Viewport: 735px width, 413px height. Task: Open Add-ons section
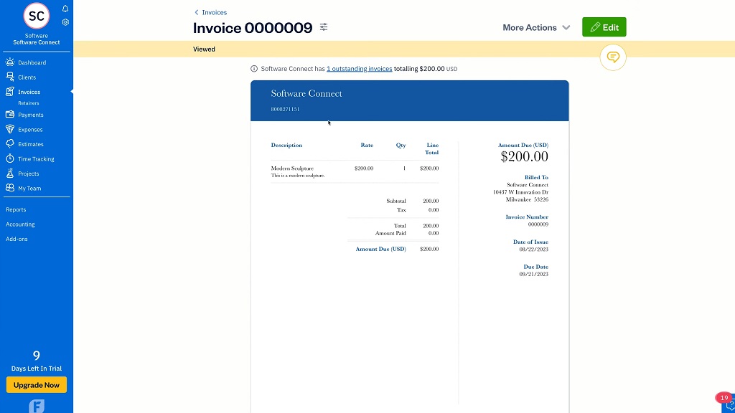[x=17, y=239]
